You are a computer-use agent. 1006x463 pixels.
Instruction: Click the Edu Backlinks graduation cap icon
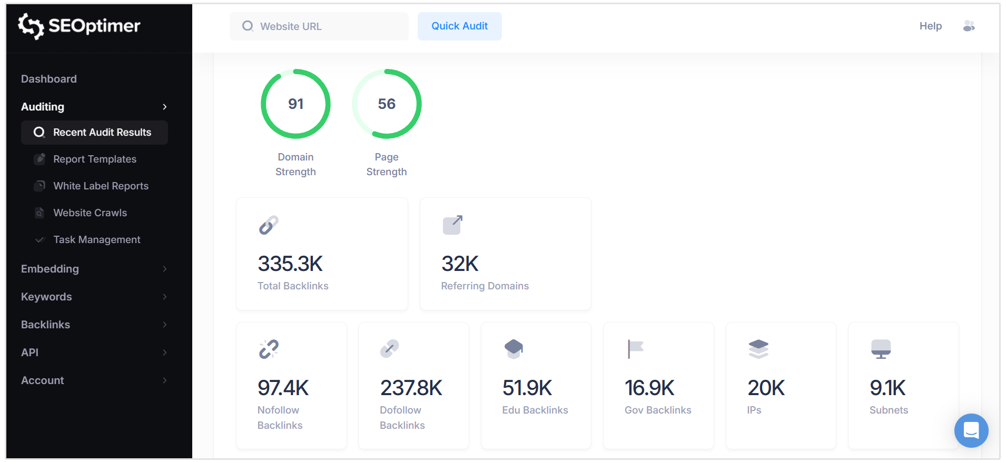[514, 349]
